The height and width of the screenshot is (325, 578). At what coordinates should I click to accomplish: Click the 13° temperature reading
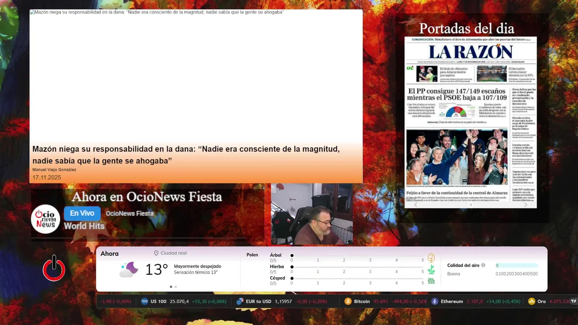tap(156, 270)
